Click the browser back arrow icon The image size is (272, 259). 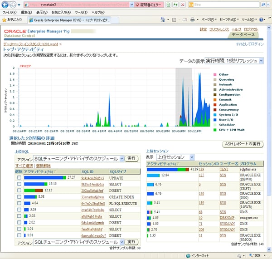pyautogui.click(x=5, y=5)
